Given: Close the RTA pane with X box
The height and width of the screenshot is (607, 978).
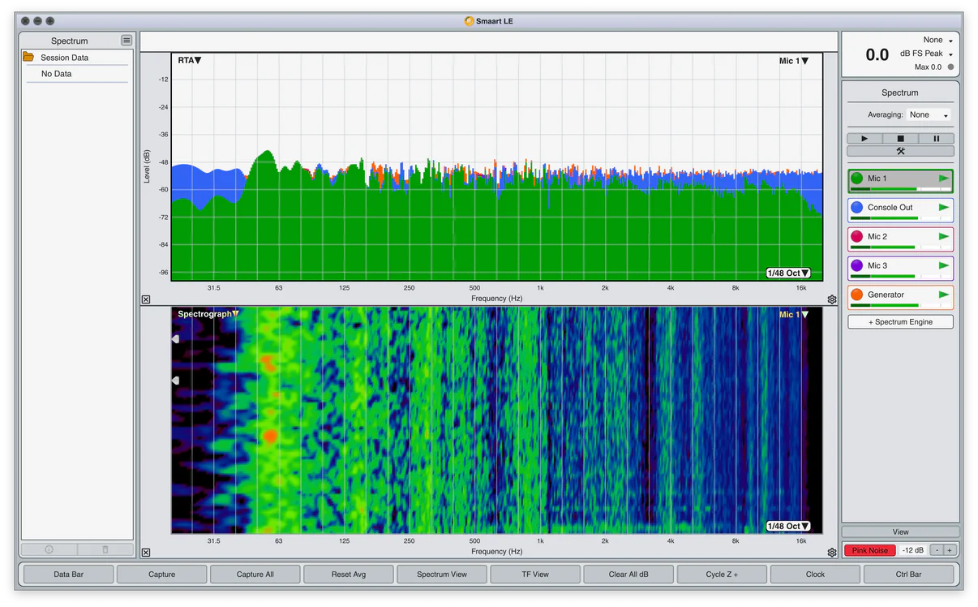Looking at the screenshot, I should point(146,299).
